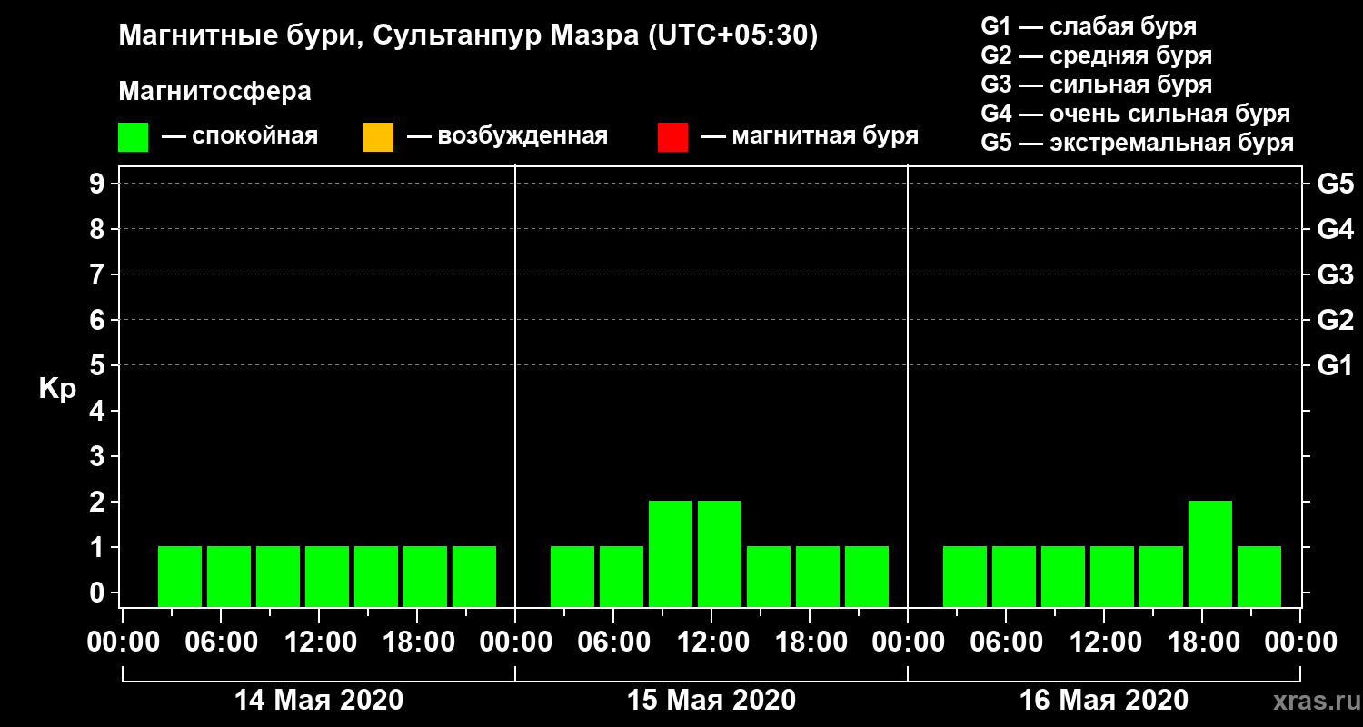Click the Kp 2 bar before 12:00 on 15 May
The image size is (1363, 727).
click(x=671, y=553)
